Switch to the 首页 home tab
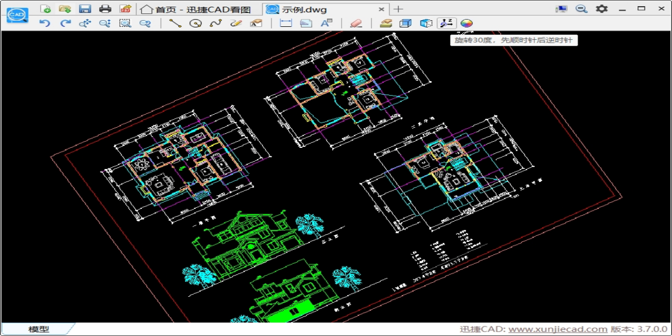 tap(195, 9)
